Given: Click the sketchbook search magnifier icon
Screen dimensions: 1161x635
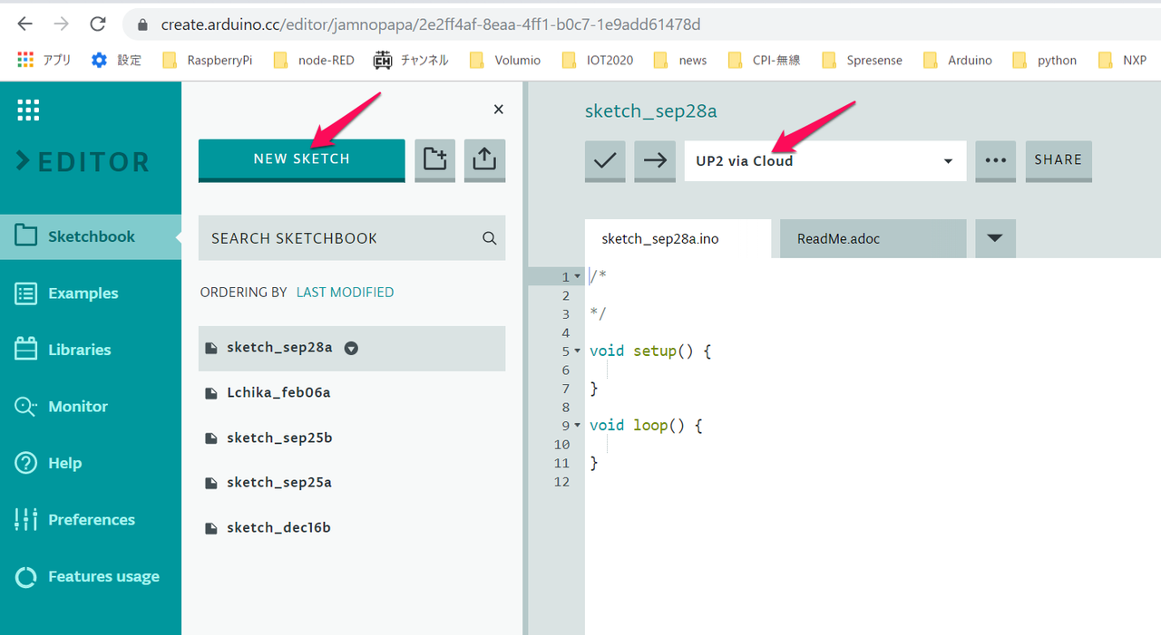Looking at the screenshot, I should pos(489,238).
